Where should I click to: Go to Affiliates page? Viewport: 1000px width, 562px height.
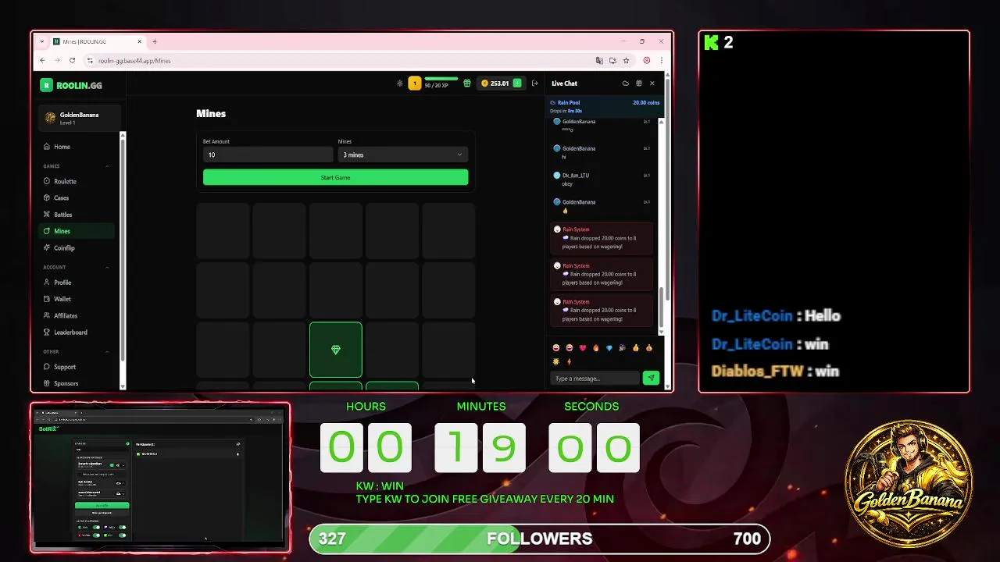pyautogui.click(x=77, y=316)
